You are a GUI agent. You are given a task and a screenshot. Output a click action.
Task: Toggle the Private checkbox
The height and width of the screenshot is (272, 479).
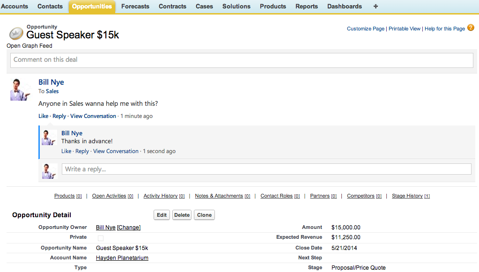click(101, 238)
